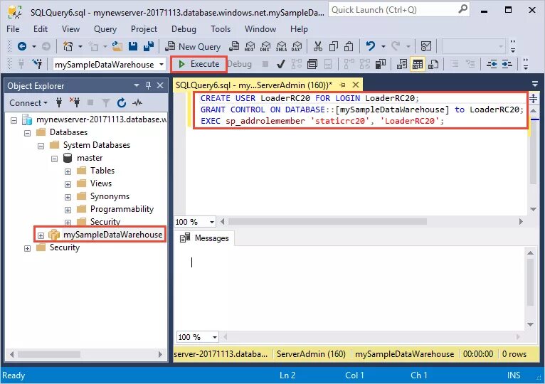Collapse the System Databases folder
Image resolution: width=545 pixels, height=384 pixels.
tap(41, 146)
